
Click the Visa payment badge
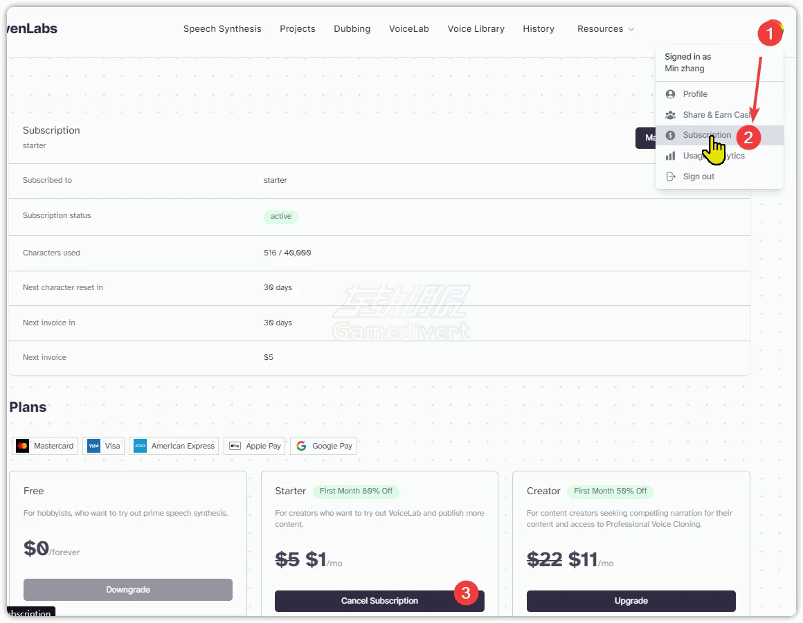tap(104, 446)
